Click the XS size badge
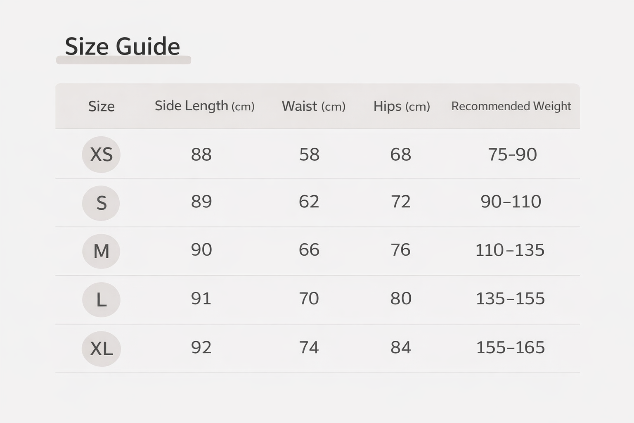 pos(101,154)
